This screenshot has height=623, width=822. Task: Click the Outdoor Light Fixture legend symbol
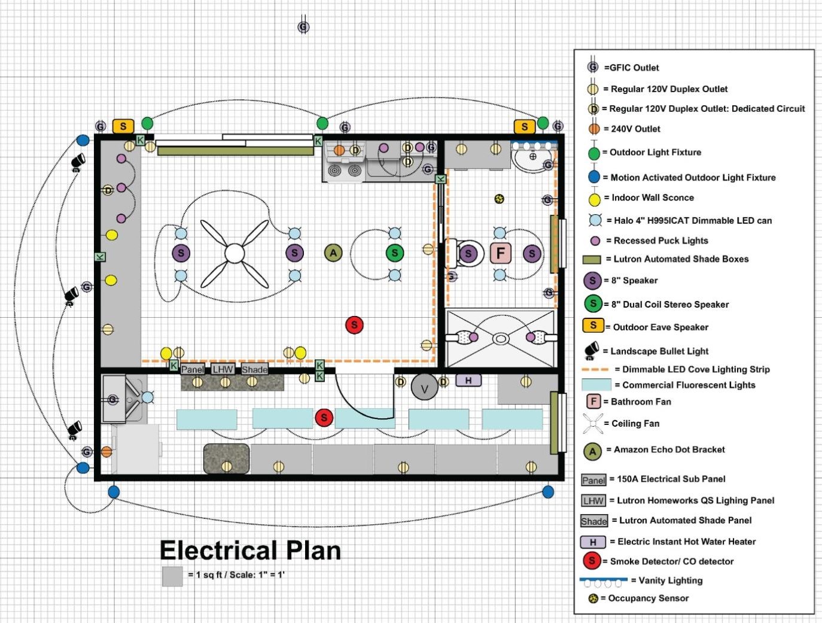point(593,153)
